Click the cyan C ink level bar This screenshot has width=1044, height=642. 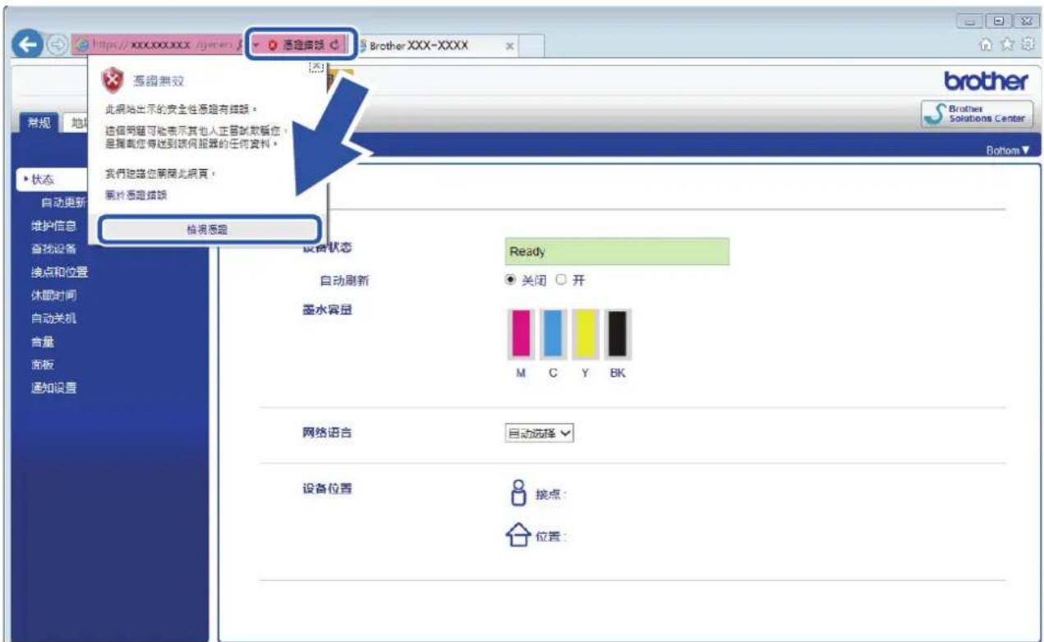click(554, 333)
